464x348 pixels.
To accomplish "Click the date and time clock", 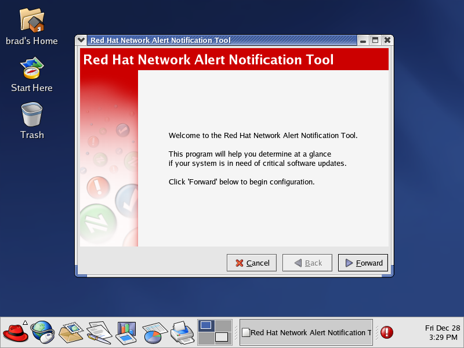I will 443,332.
